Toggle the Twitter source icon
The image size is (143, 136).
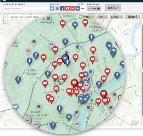[x=52, y=8]
